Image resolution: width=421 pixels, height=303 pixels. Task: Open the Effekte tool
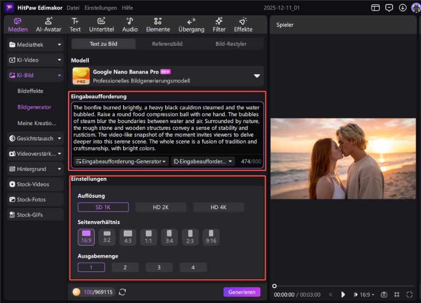pyautogui.click(x=243, y=24)
